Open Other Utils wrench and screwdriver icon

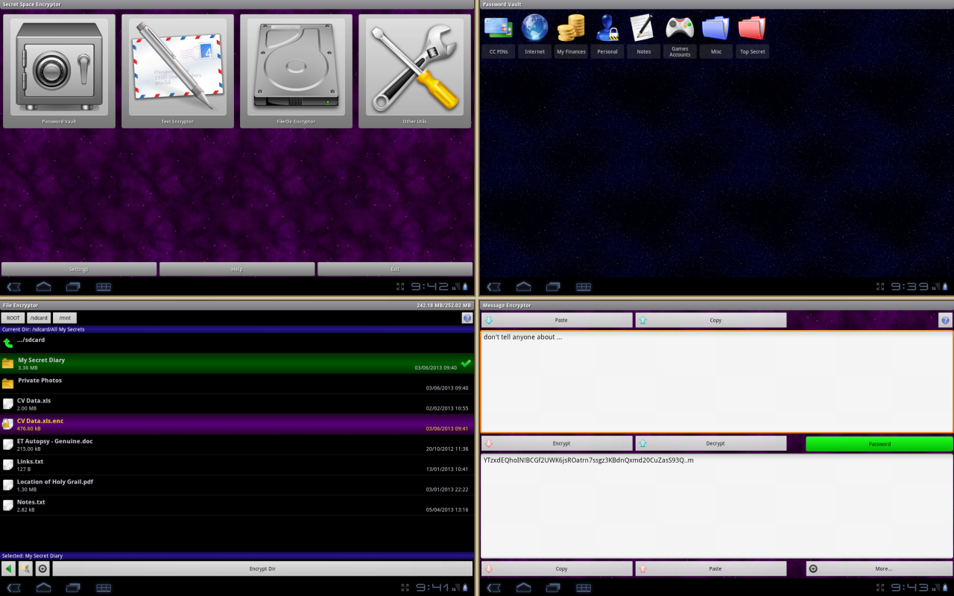[414, 69]
